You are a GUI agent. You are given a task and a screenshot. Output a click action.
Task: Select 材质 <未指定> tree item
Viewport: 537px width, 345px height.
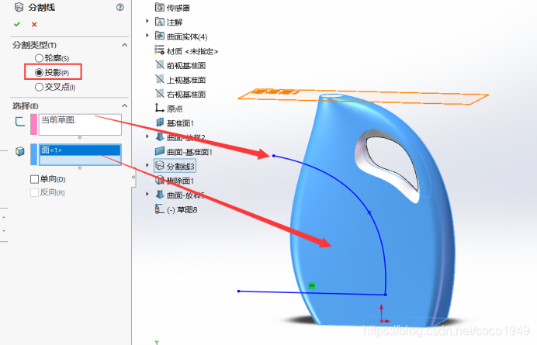pos(192,51)
